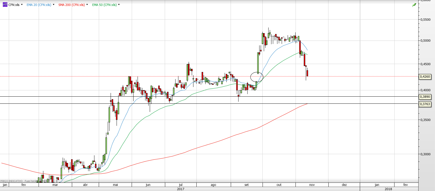Click the current price label 0,4260

[425, 77]
